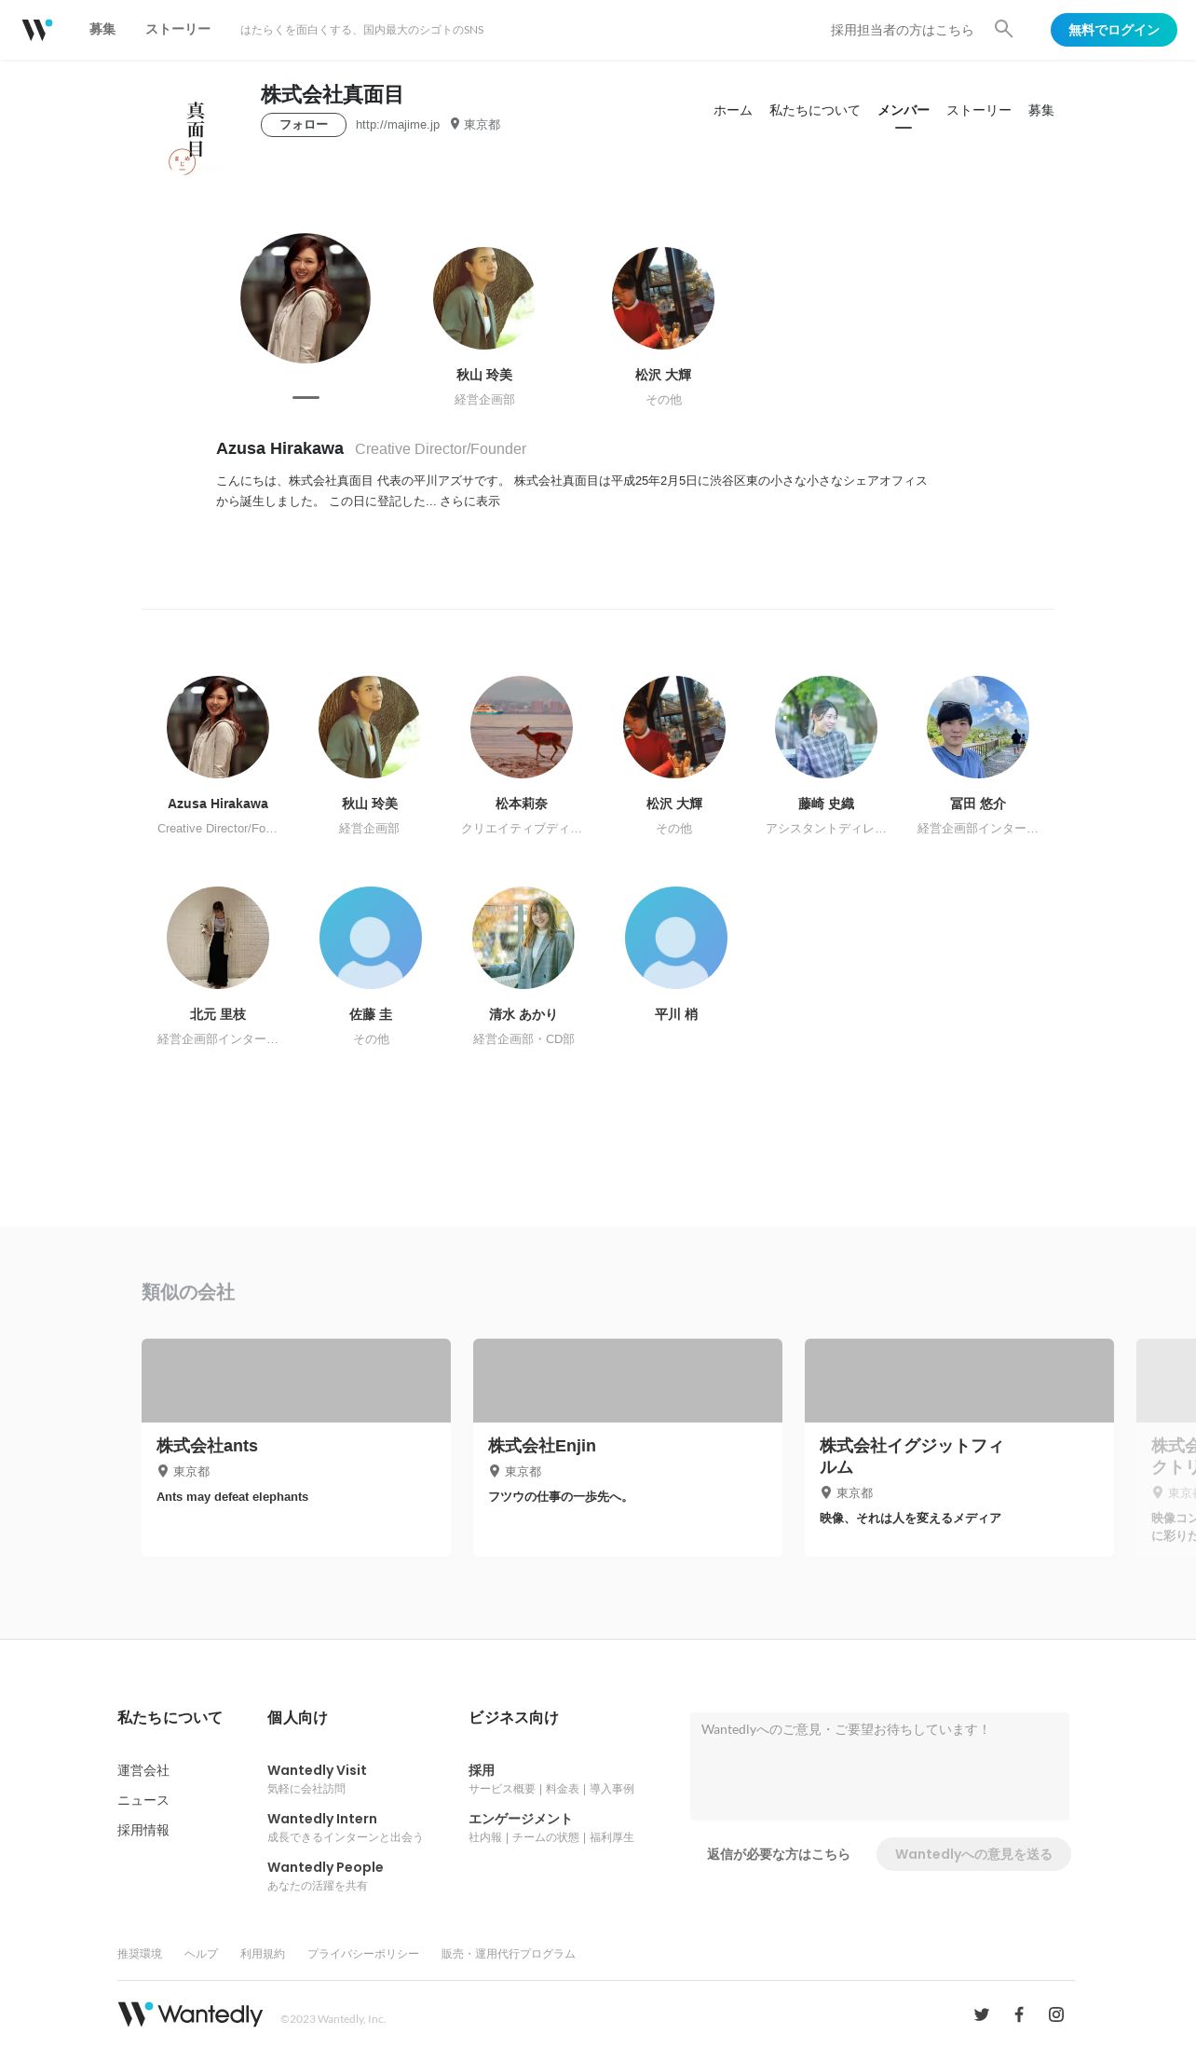
Task: Click the feedback text box for Wantedly
Action: click(x=879, y=1766)
